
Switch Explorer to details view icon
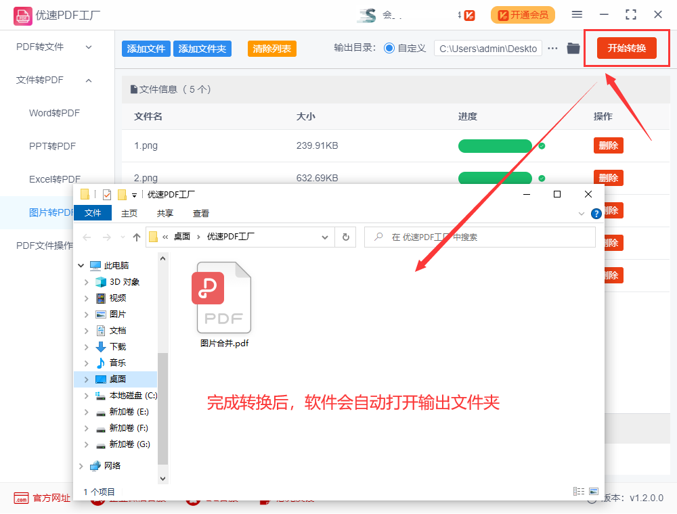(579, 491)
